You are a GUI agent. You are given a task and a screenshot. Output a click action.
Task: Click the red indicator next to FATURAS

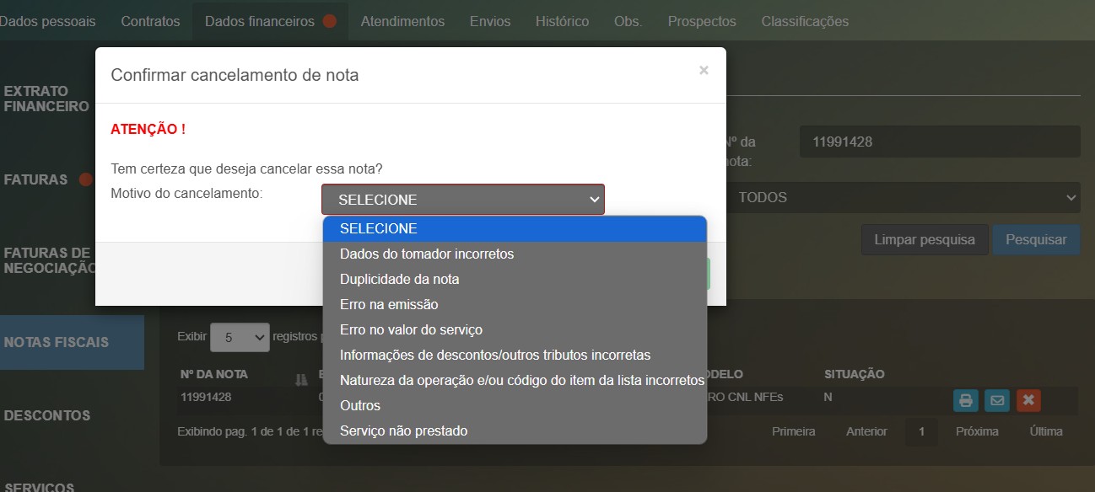[x=85, y=179]
